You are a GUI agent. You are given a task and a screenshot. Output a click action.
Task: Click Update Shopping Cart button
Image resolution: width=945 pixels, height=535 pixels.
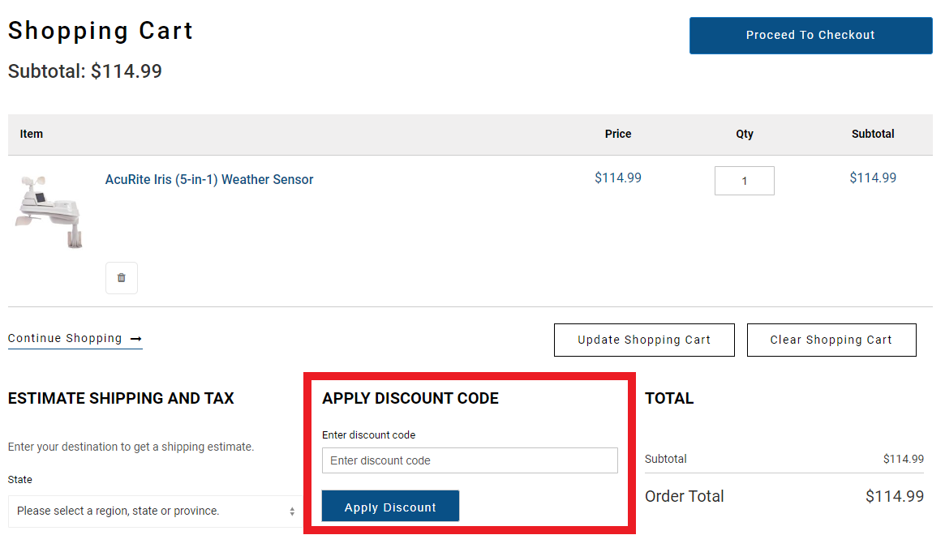[x=644, y=340]
